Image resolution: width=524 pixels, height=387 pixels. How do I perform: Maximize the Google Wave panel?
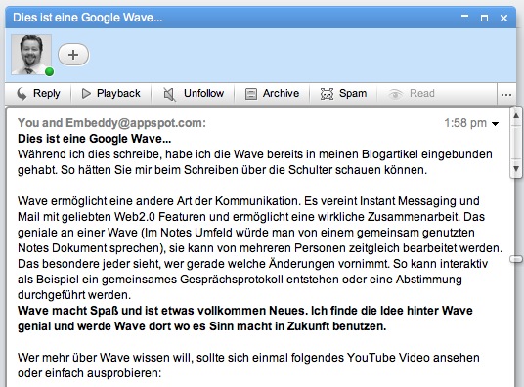(x=484, y=18)
